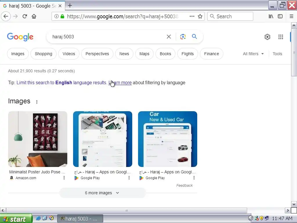Open the Google apps grid
The image size is (297, 223).
coord(280,37)
